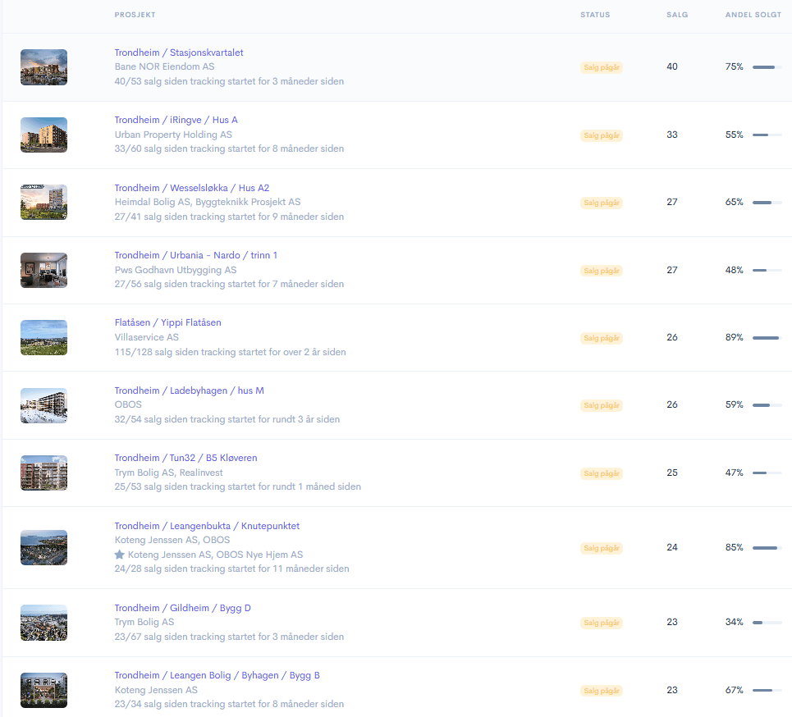Image resolution: width=792 pixels, height=717 pixels.
Task: Click the PROSJEKT column header
Action: (x=135, y=15)
